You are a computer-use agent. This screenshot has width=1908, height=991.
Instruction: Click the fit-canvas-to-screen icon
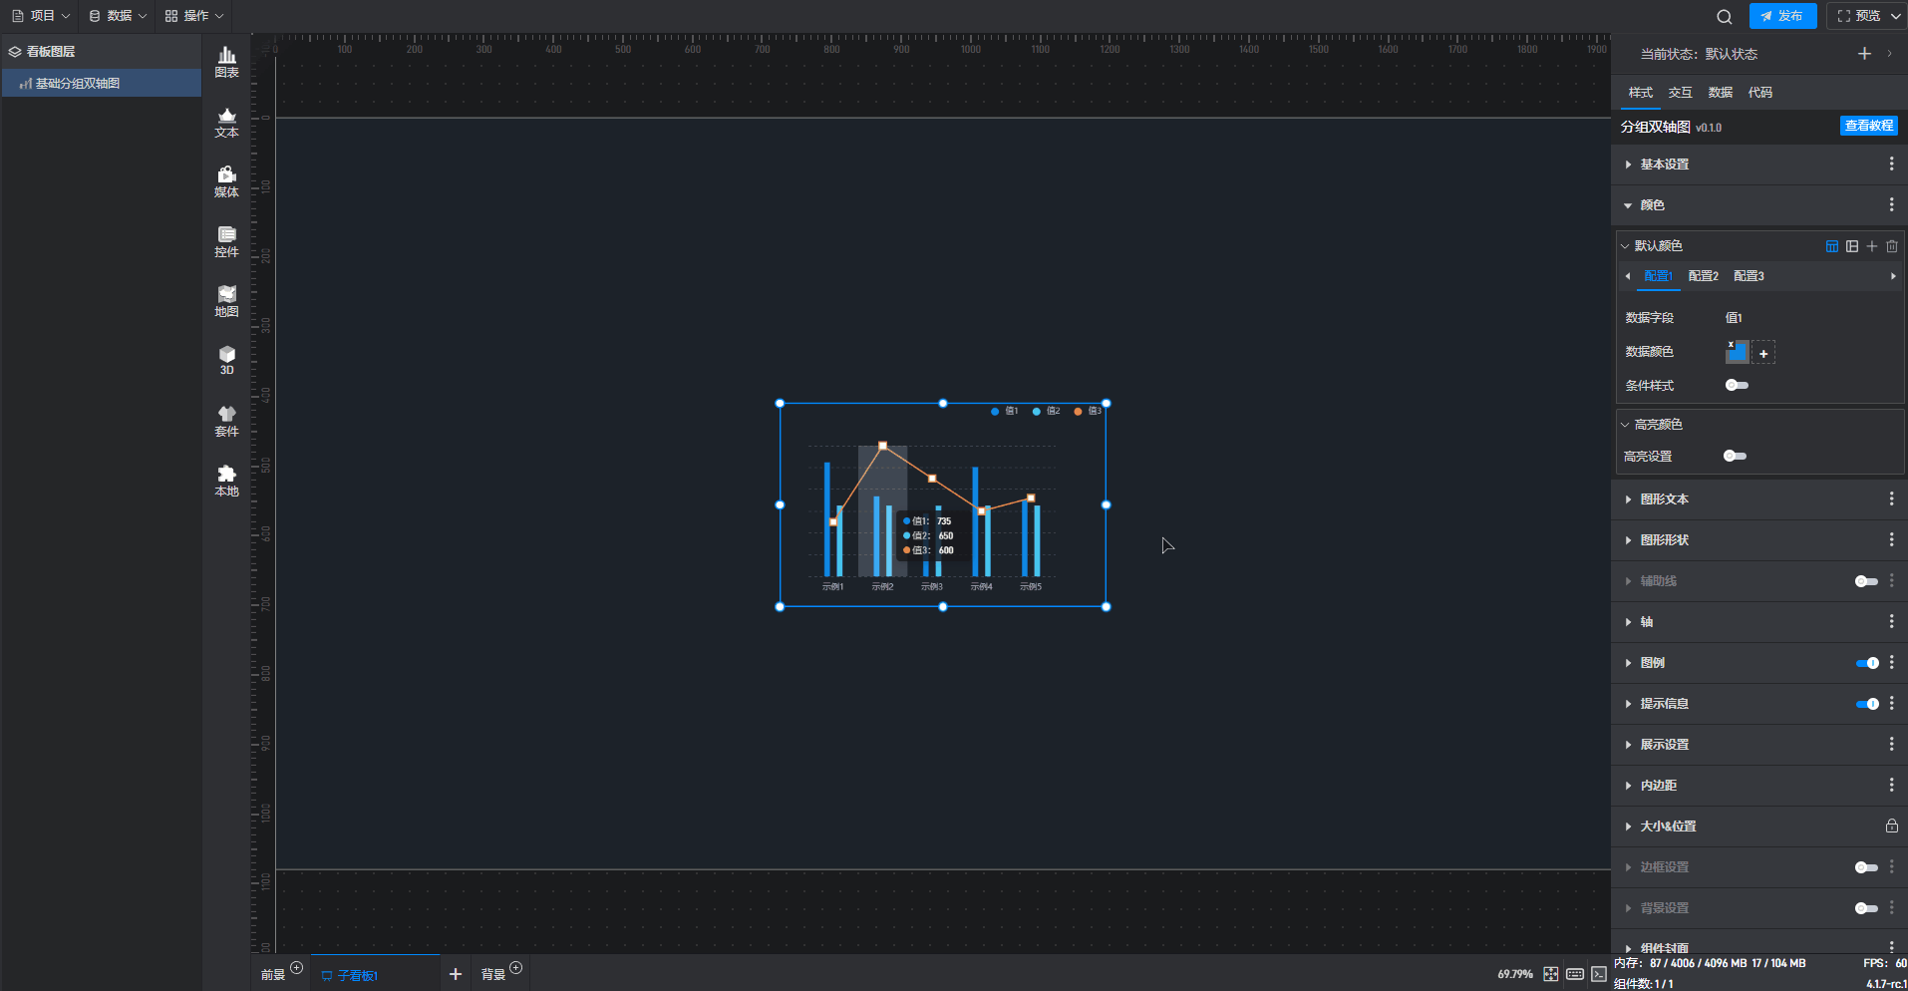1551,974
